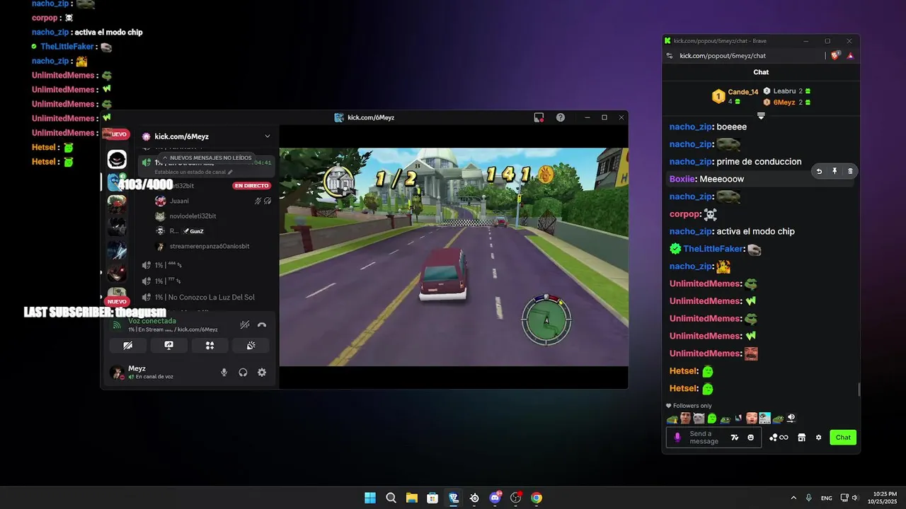Collapse the chat leaderboard chevron
Screen dimensions: 906x509
pyautogui.click(x=761, y=115)
